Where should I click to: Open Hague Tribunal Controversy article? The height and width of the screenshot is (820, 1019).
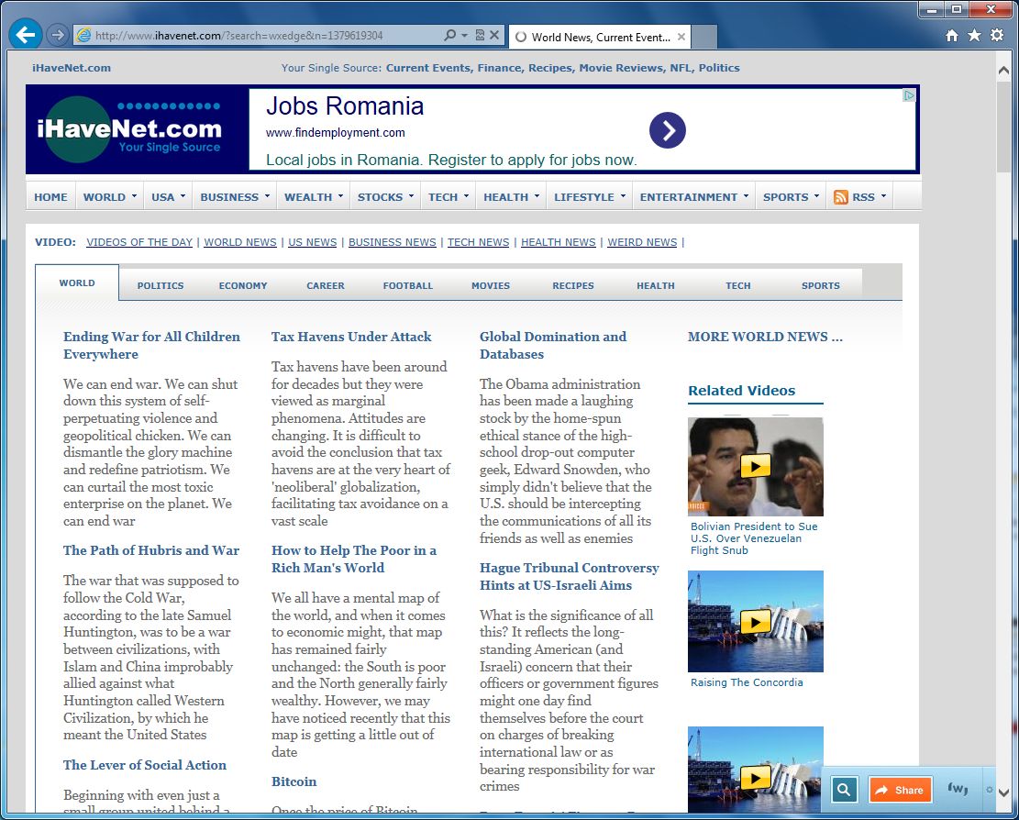(x=570, y=576)
